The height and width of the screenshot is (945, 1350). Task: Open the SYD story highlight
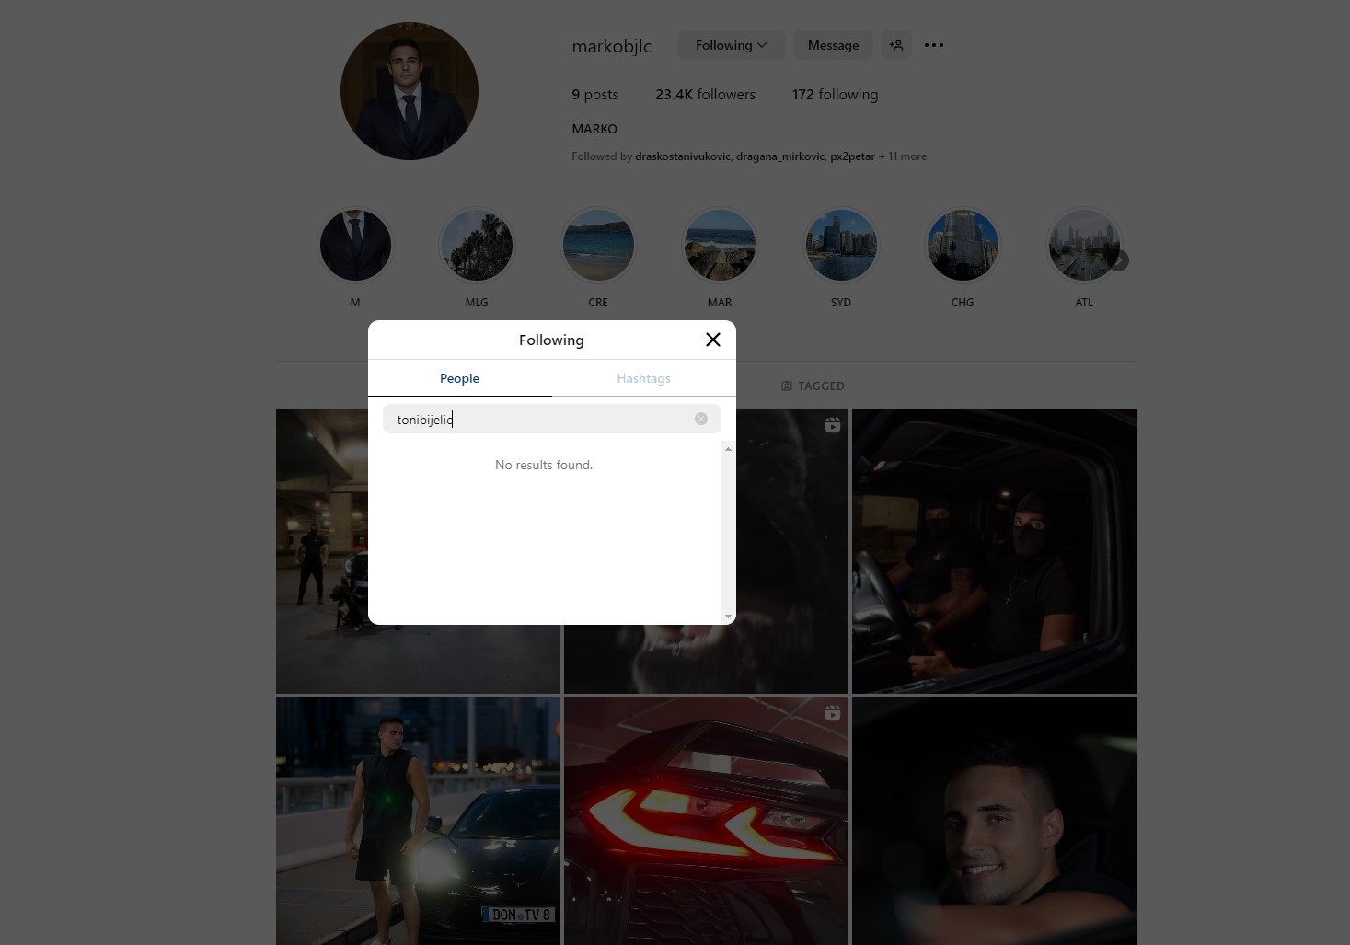(841, 246)
